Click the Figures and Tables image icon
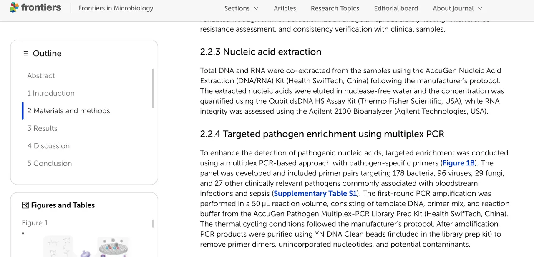The width and height of the screenshot is (534, 257). point(25,205)
